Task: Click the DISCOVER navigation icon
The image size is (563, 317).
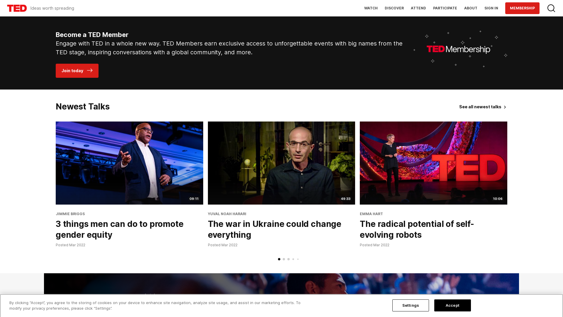Action: click(x=394, y=8)
